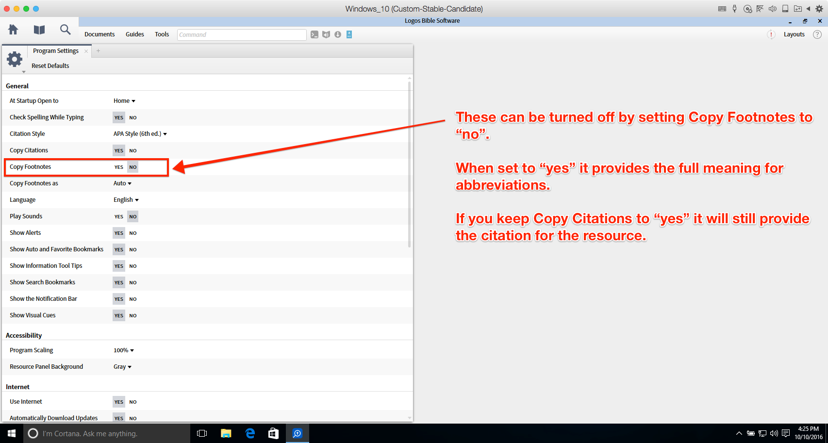
Task: Click the download arrow icon in toolbar
Action: pyautogui.click(x=338, y=34)
